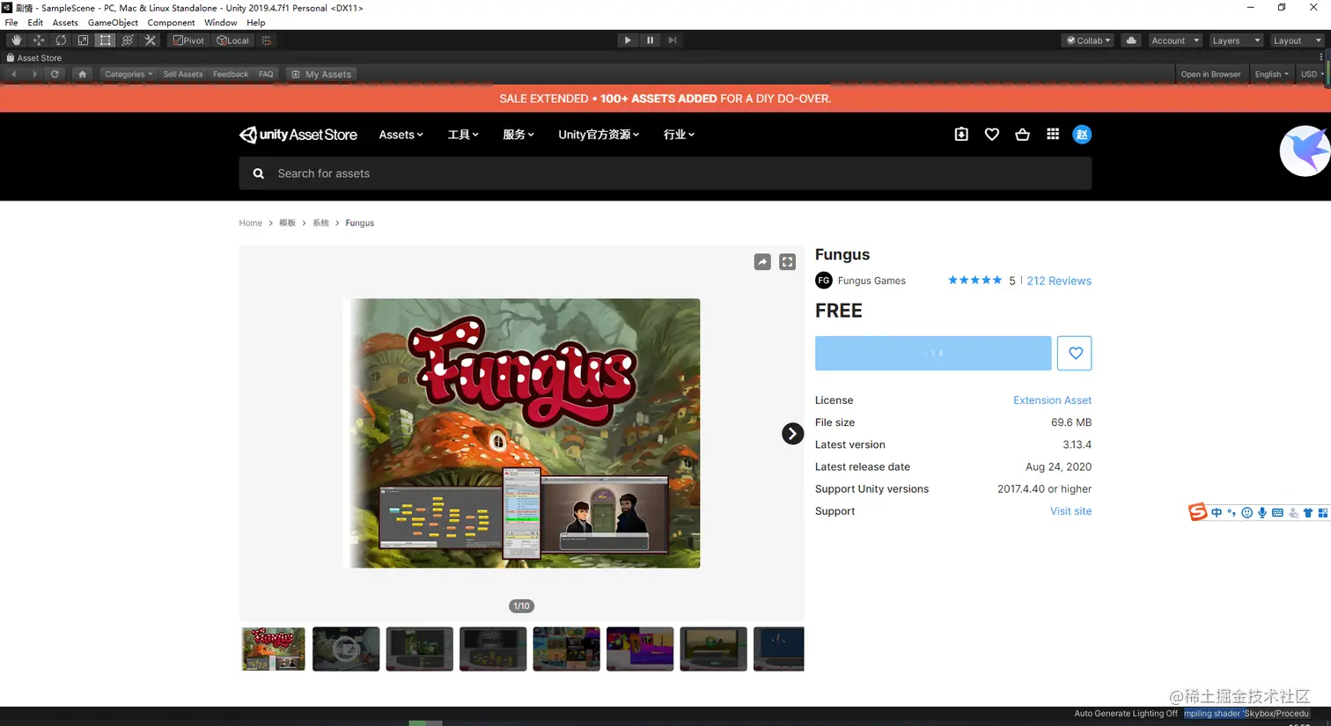Open the apps grid icon
This screenshot has width=1331, height=726.
(1053, 135)
